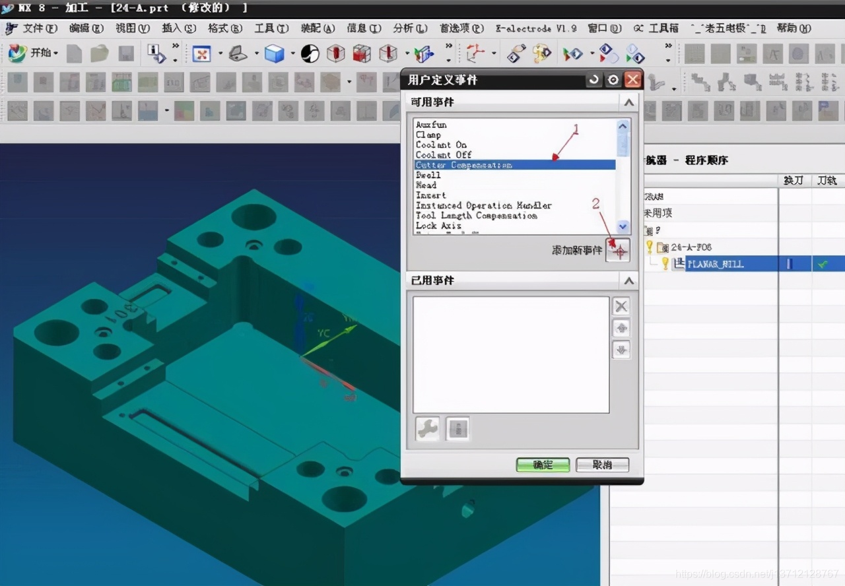Click the 添加新事件 add new event icon
845x586 pixels.
619,251
